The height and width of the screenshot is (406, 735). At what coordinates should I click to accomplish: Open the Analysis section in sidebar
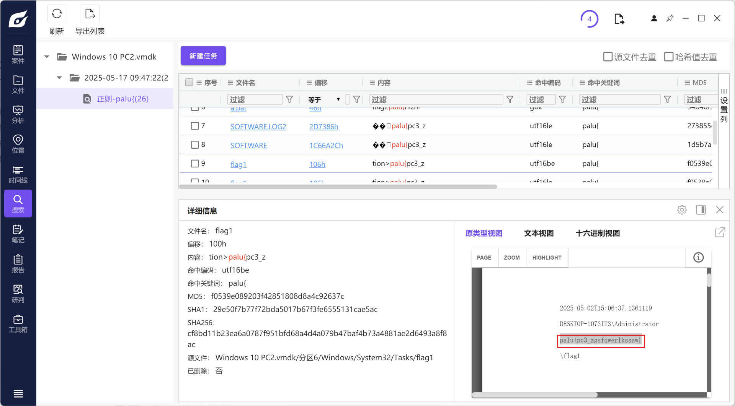[x=18, y=114]
